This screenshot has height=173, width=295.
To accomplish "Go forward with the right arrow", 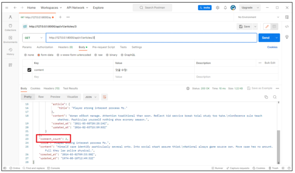I will tap(22, 8).
